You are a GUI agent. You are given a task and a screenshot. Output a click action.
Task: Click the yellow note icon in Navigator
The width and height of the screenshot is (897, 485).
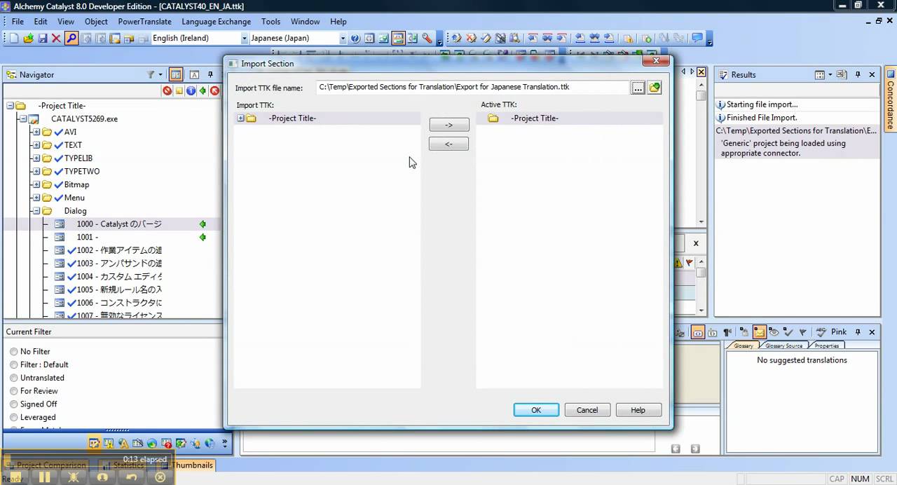click(x=179, y=90)
